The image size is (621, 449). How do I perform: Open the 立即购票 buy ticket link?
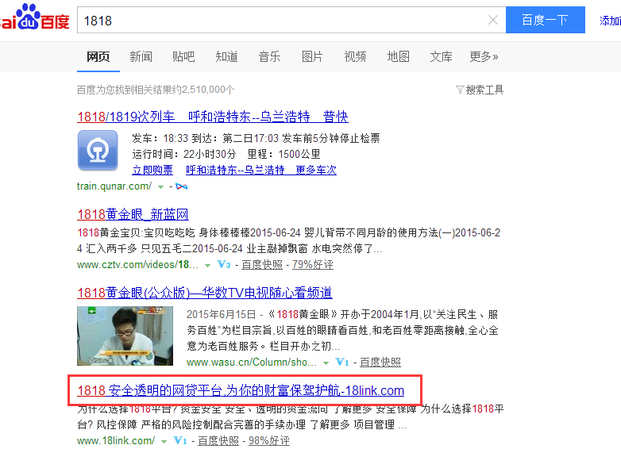152,170
